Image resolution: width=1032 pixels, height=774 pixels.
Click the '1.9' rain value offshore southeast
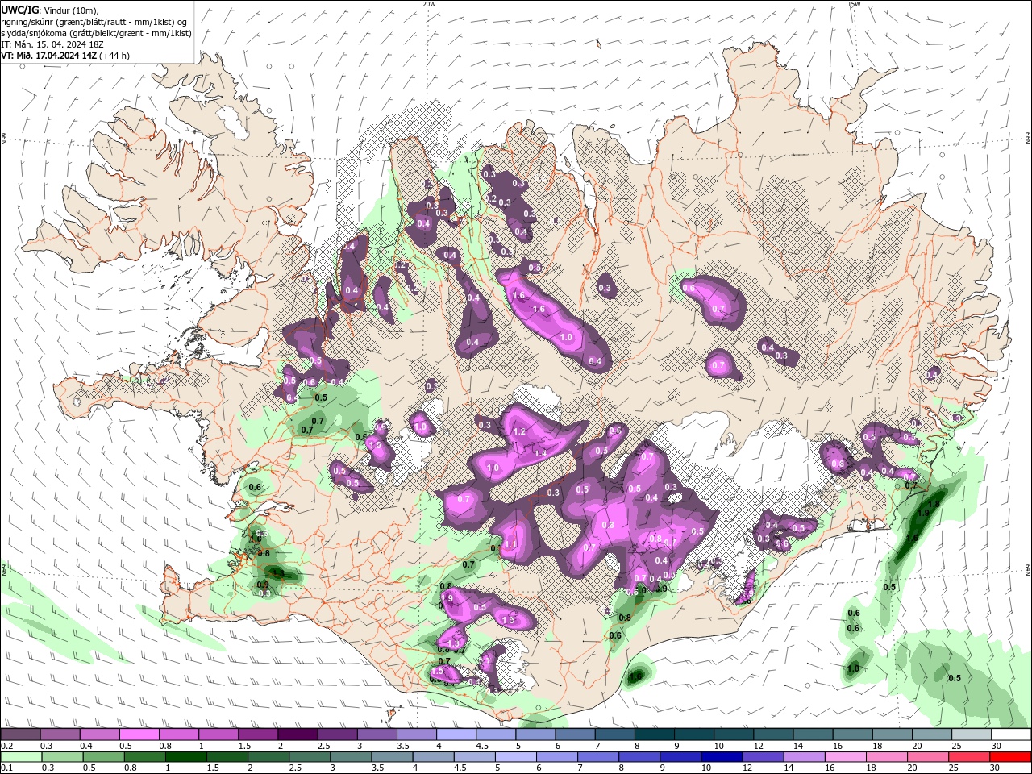pyautogui.click(x=923, y=513)
